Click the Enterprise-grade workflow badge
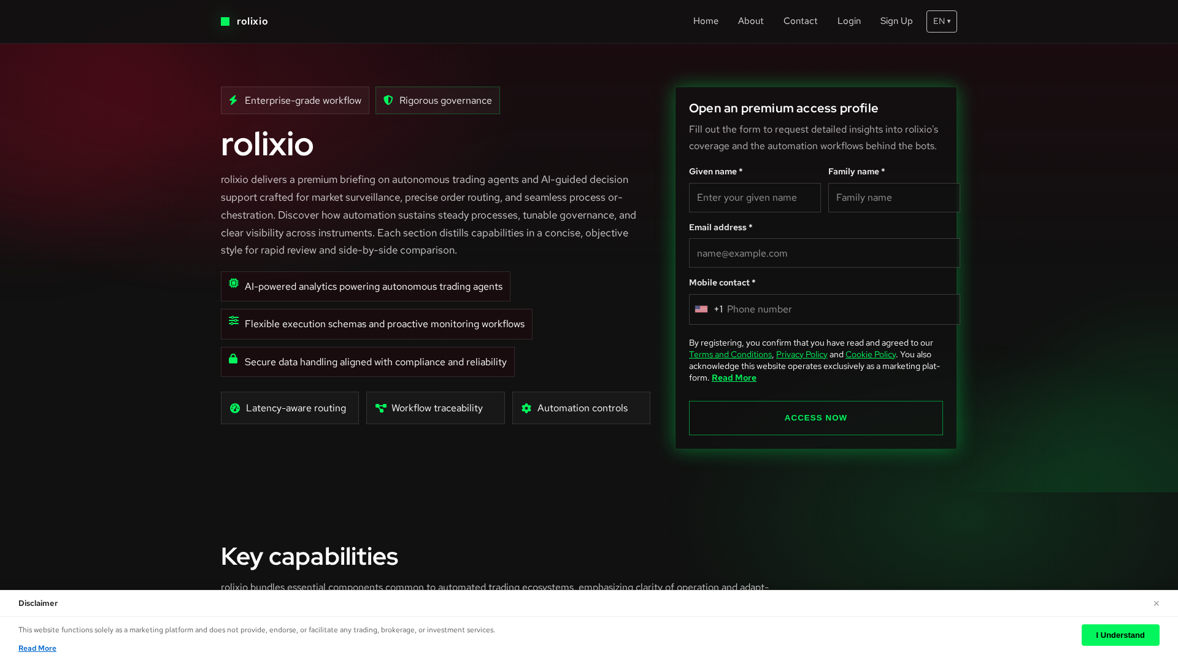The width and height of the screenshot is (1178, 663). coord(294,100)
